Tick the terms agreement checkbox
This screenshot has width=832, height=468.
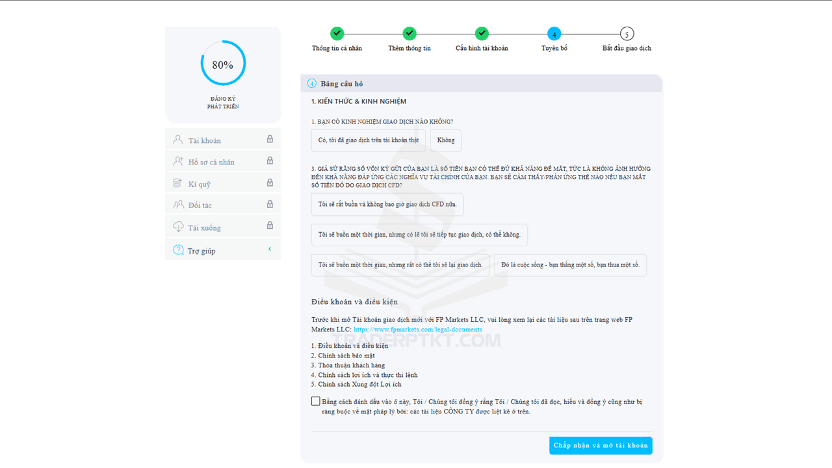coord(316,401)
